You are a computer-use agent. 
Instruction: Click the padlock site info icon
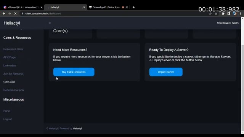(22, 14)
